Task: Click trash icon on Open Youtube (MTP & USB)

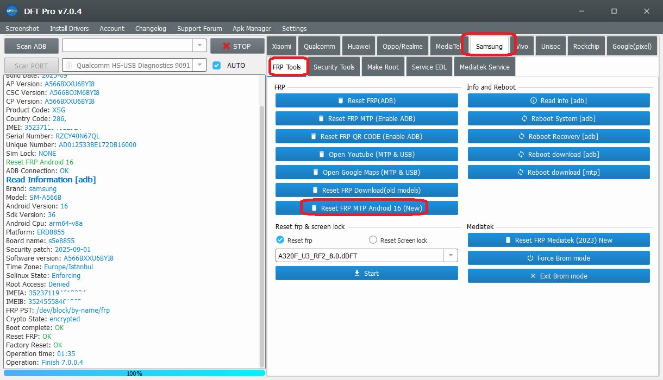Action: [322, 154]
